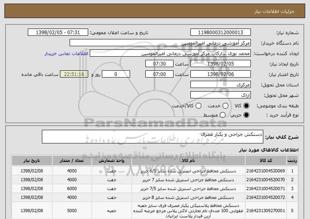Click the buyer organization name field
Screen dimensions: 310x219
(x=160, y=43)
